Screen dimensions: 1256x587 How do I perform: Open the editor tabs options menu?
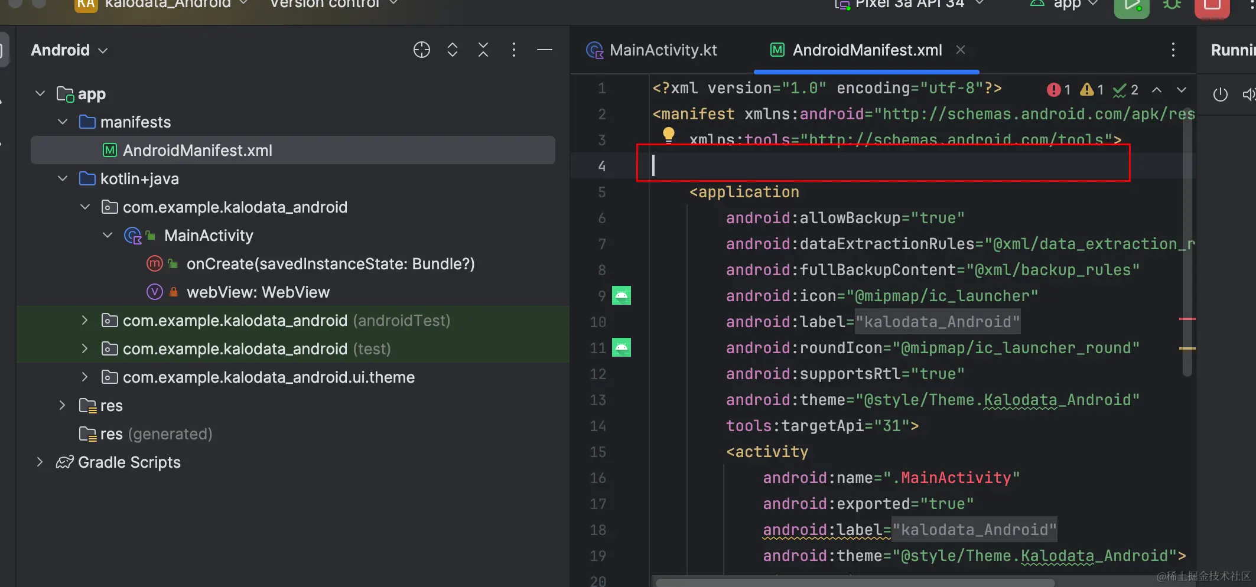[1173, 50]
